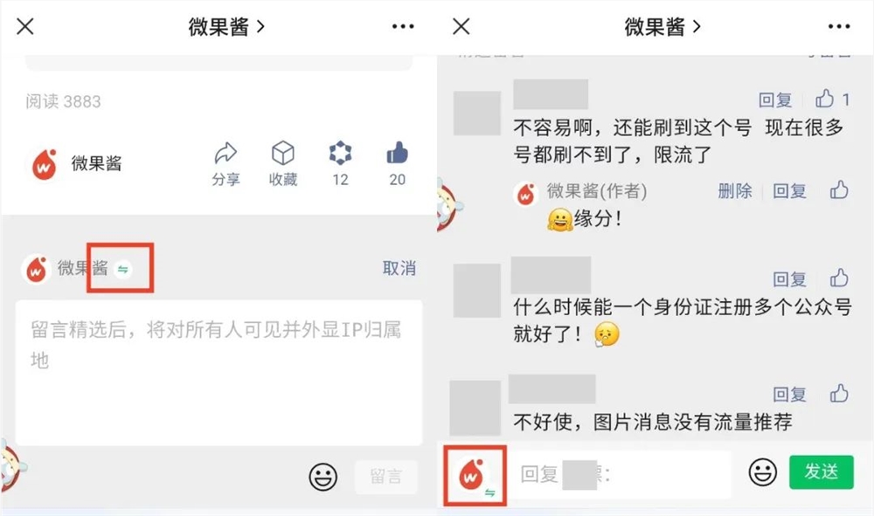Image resolution: width=874 pixels, height=516 pixels.
Task: Click 取消 to cancel the comment
Action: pyautogui.click(x=399, y=268)
